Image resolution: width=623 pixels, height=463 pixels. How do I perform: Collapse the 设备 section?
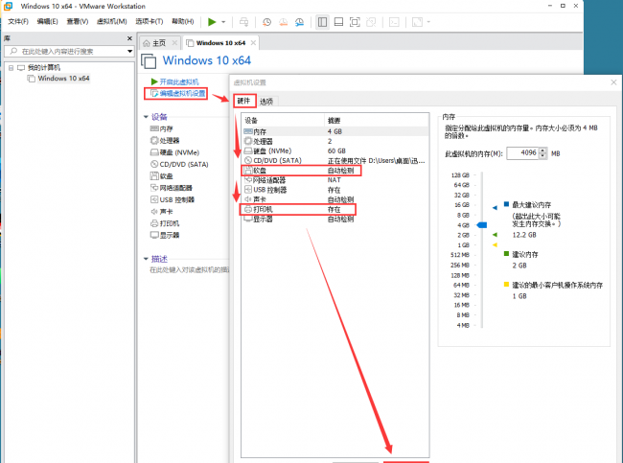pyautogui.click(x=146, y=117)
